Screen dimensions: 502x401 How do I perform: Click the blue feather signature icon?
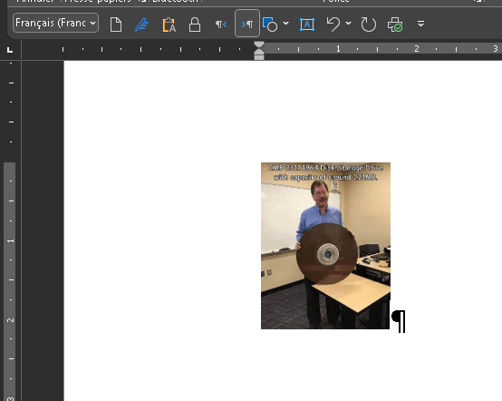[142, 24]
